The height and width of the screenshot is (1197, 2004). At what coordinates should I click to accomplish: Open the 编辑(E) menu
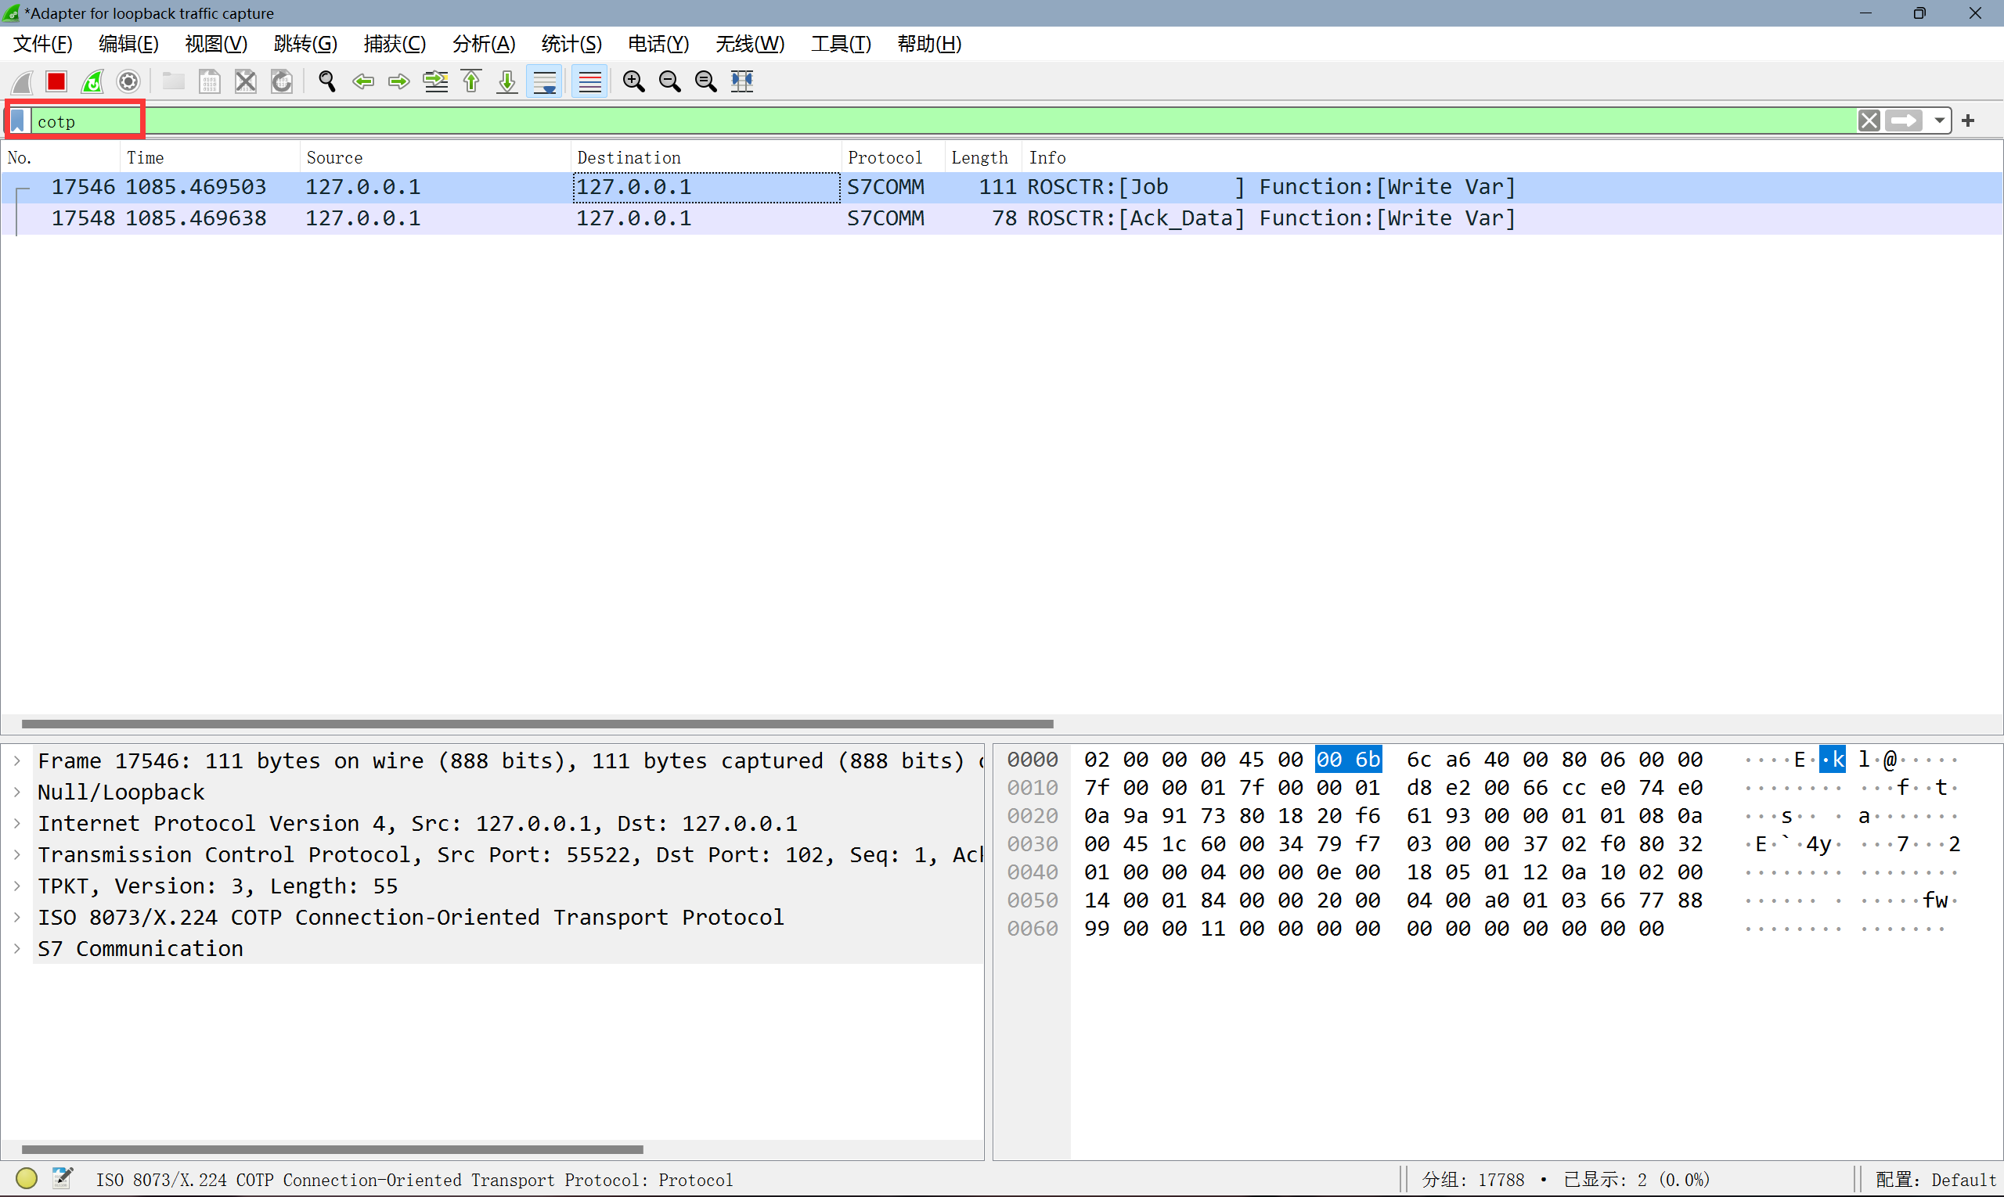pos(128,45)
